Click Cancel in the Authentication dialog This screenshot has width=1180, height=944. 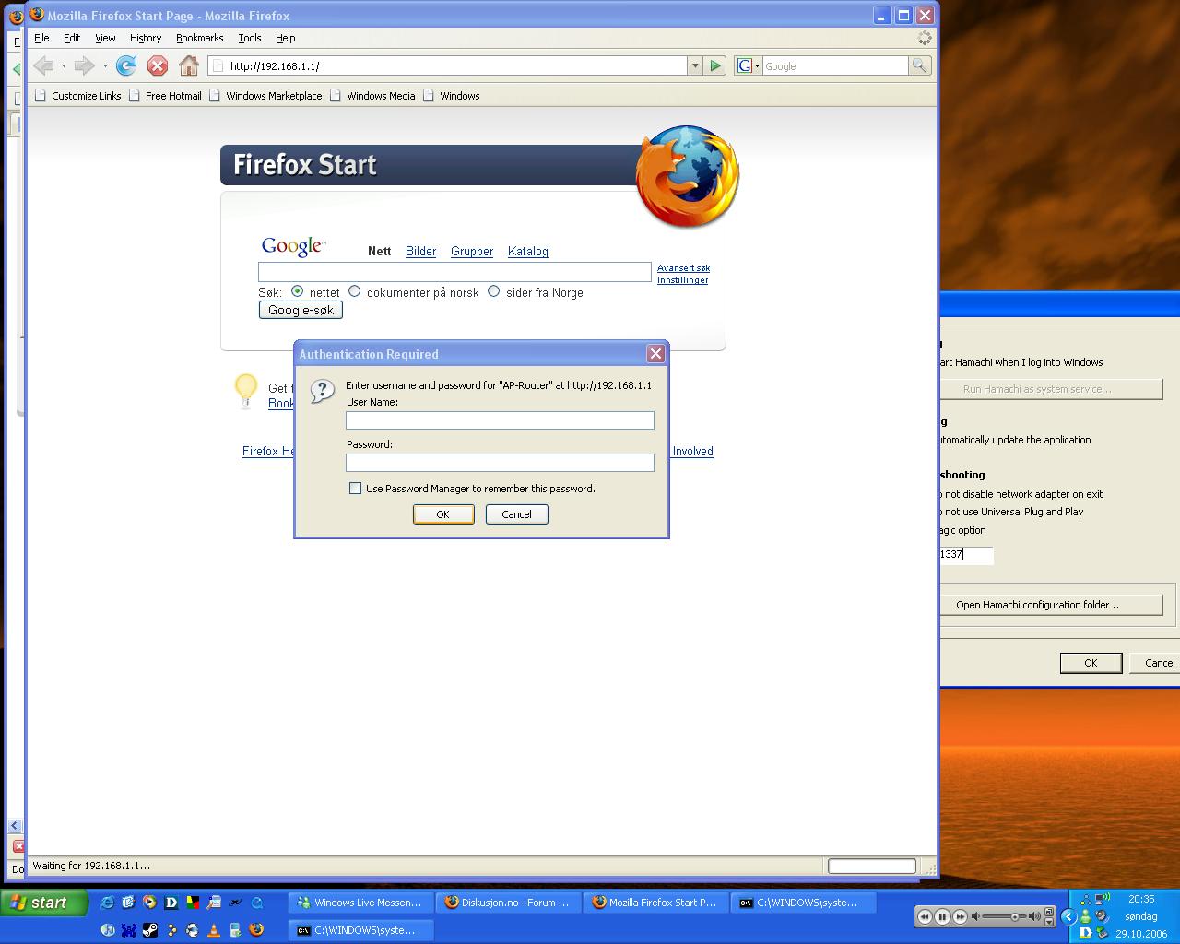[516, 514]
